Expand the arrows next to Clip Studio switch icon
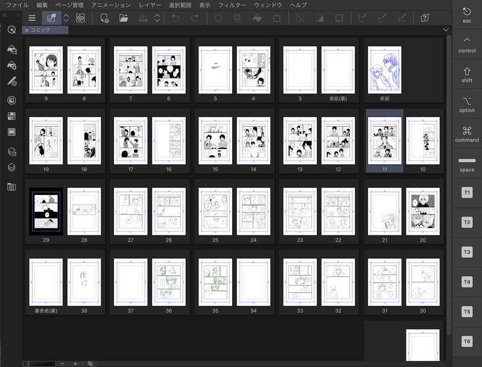The image size is (482, 367). click(x=66, y=18)
